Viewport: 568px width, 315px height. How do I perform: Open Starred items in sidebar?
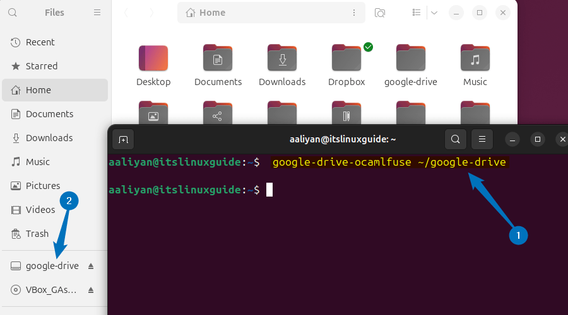click(x=55, y=66)
